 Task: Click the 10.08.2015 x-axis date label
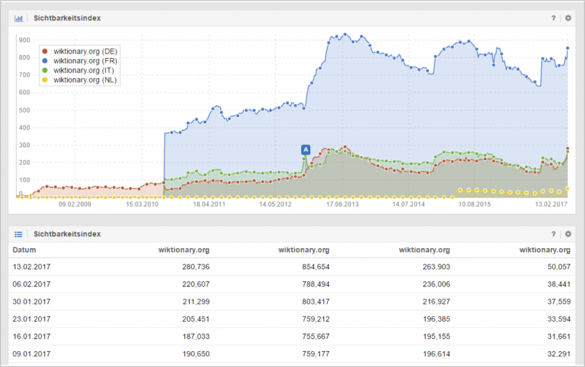click(475, 204)
